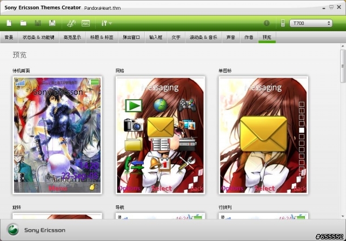Click the large envelope in single icon preview
The image size is (346, 241).
pyautogui.click(x=263, y=134)
